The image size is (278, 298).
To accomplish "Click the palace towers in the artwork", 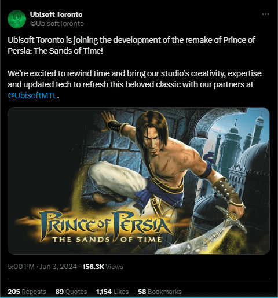I will click(x=242, y=146).
